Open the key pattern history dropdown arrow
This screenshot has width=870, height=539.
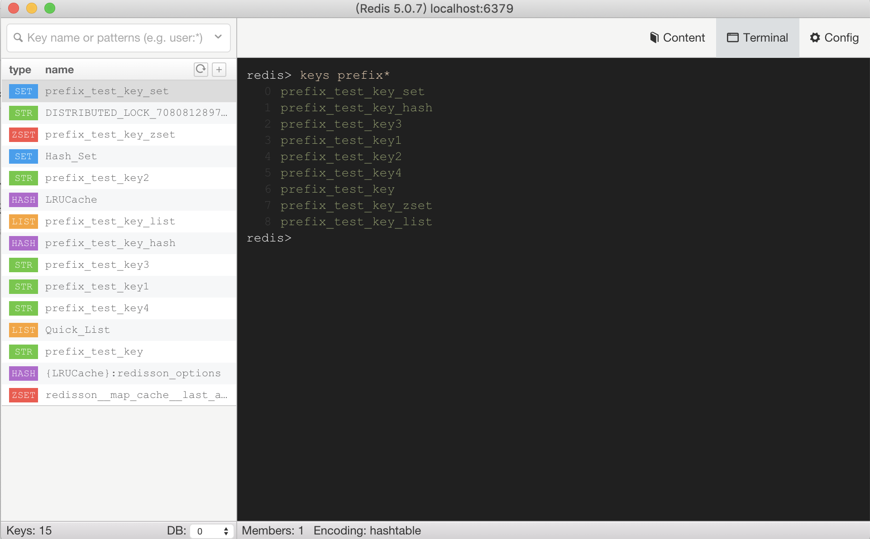218,37
